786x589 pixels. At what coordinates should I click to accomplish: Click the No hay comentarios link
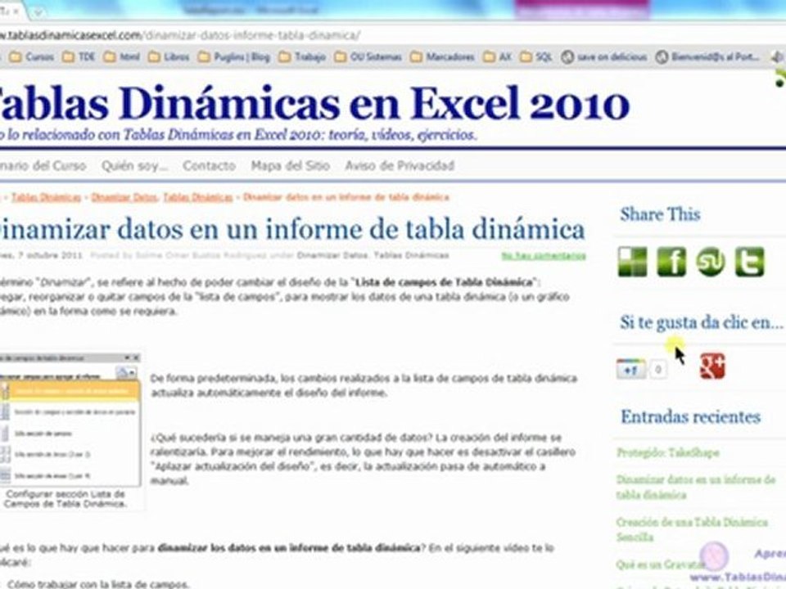(x=544, y=256)
